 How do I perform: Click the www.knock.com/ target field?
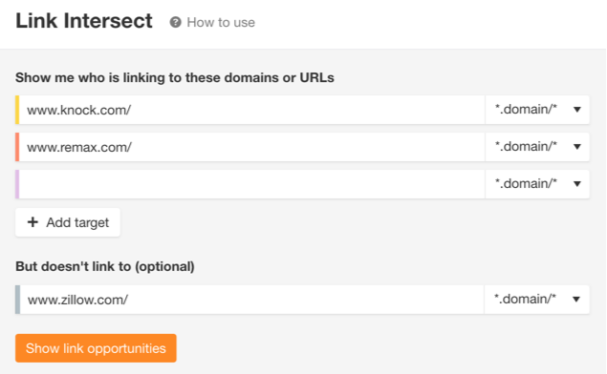tap(251, 110)
